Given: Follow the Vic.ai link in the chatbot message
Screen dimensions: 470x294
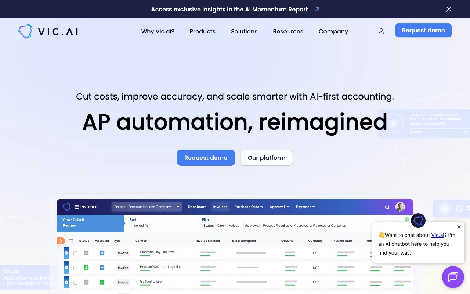Looking at the screenshot, I should (x=438, y=235).
